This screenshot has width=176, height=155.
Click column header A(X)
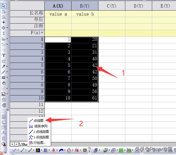(x=58, y=6)
